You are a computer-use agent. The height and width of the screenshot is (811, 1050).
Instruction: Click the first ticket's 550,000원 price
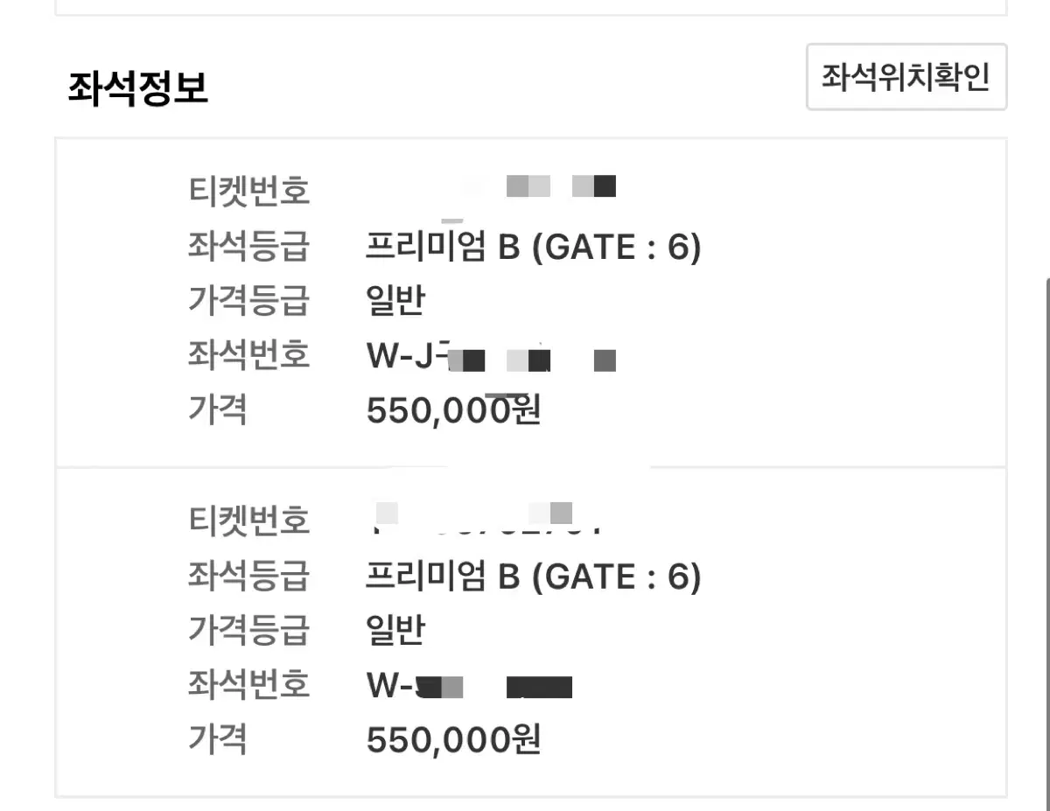pos(453,410)
